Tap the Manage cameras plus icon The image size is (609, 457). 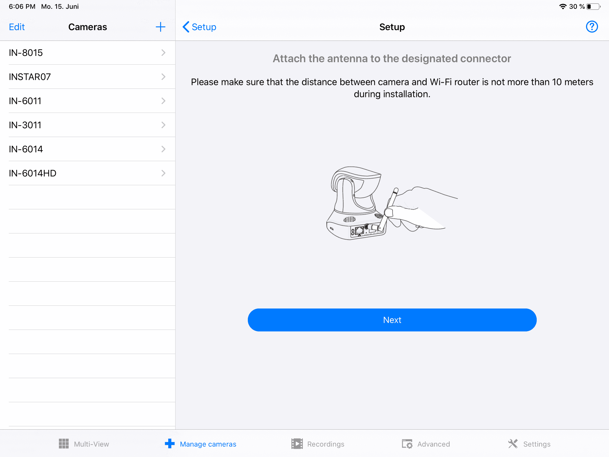(x=170, y=444)
